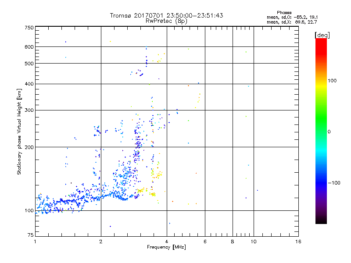Click the colorbar tick label '100'

[x=332, y=81]
